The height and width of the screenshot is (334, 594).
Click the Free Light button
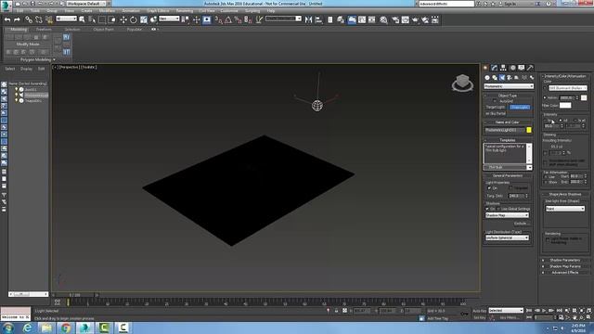(520, 108)
